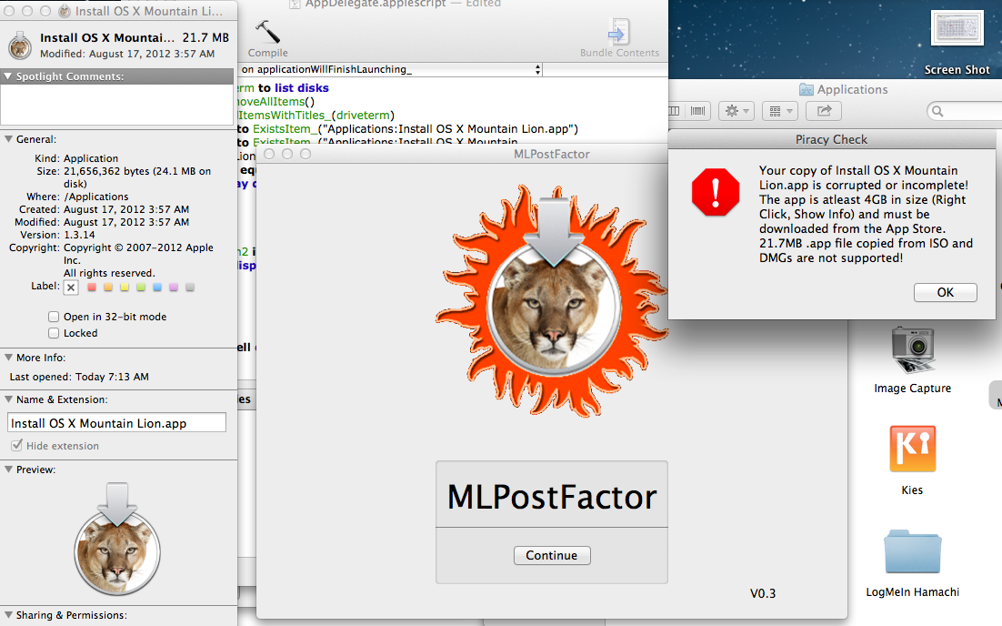Click the Mountain Lion icon in Info header

pyautogui.click(x=20, y=45)
